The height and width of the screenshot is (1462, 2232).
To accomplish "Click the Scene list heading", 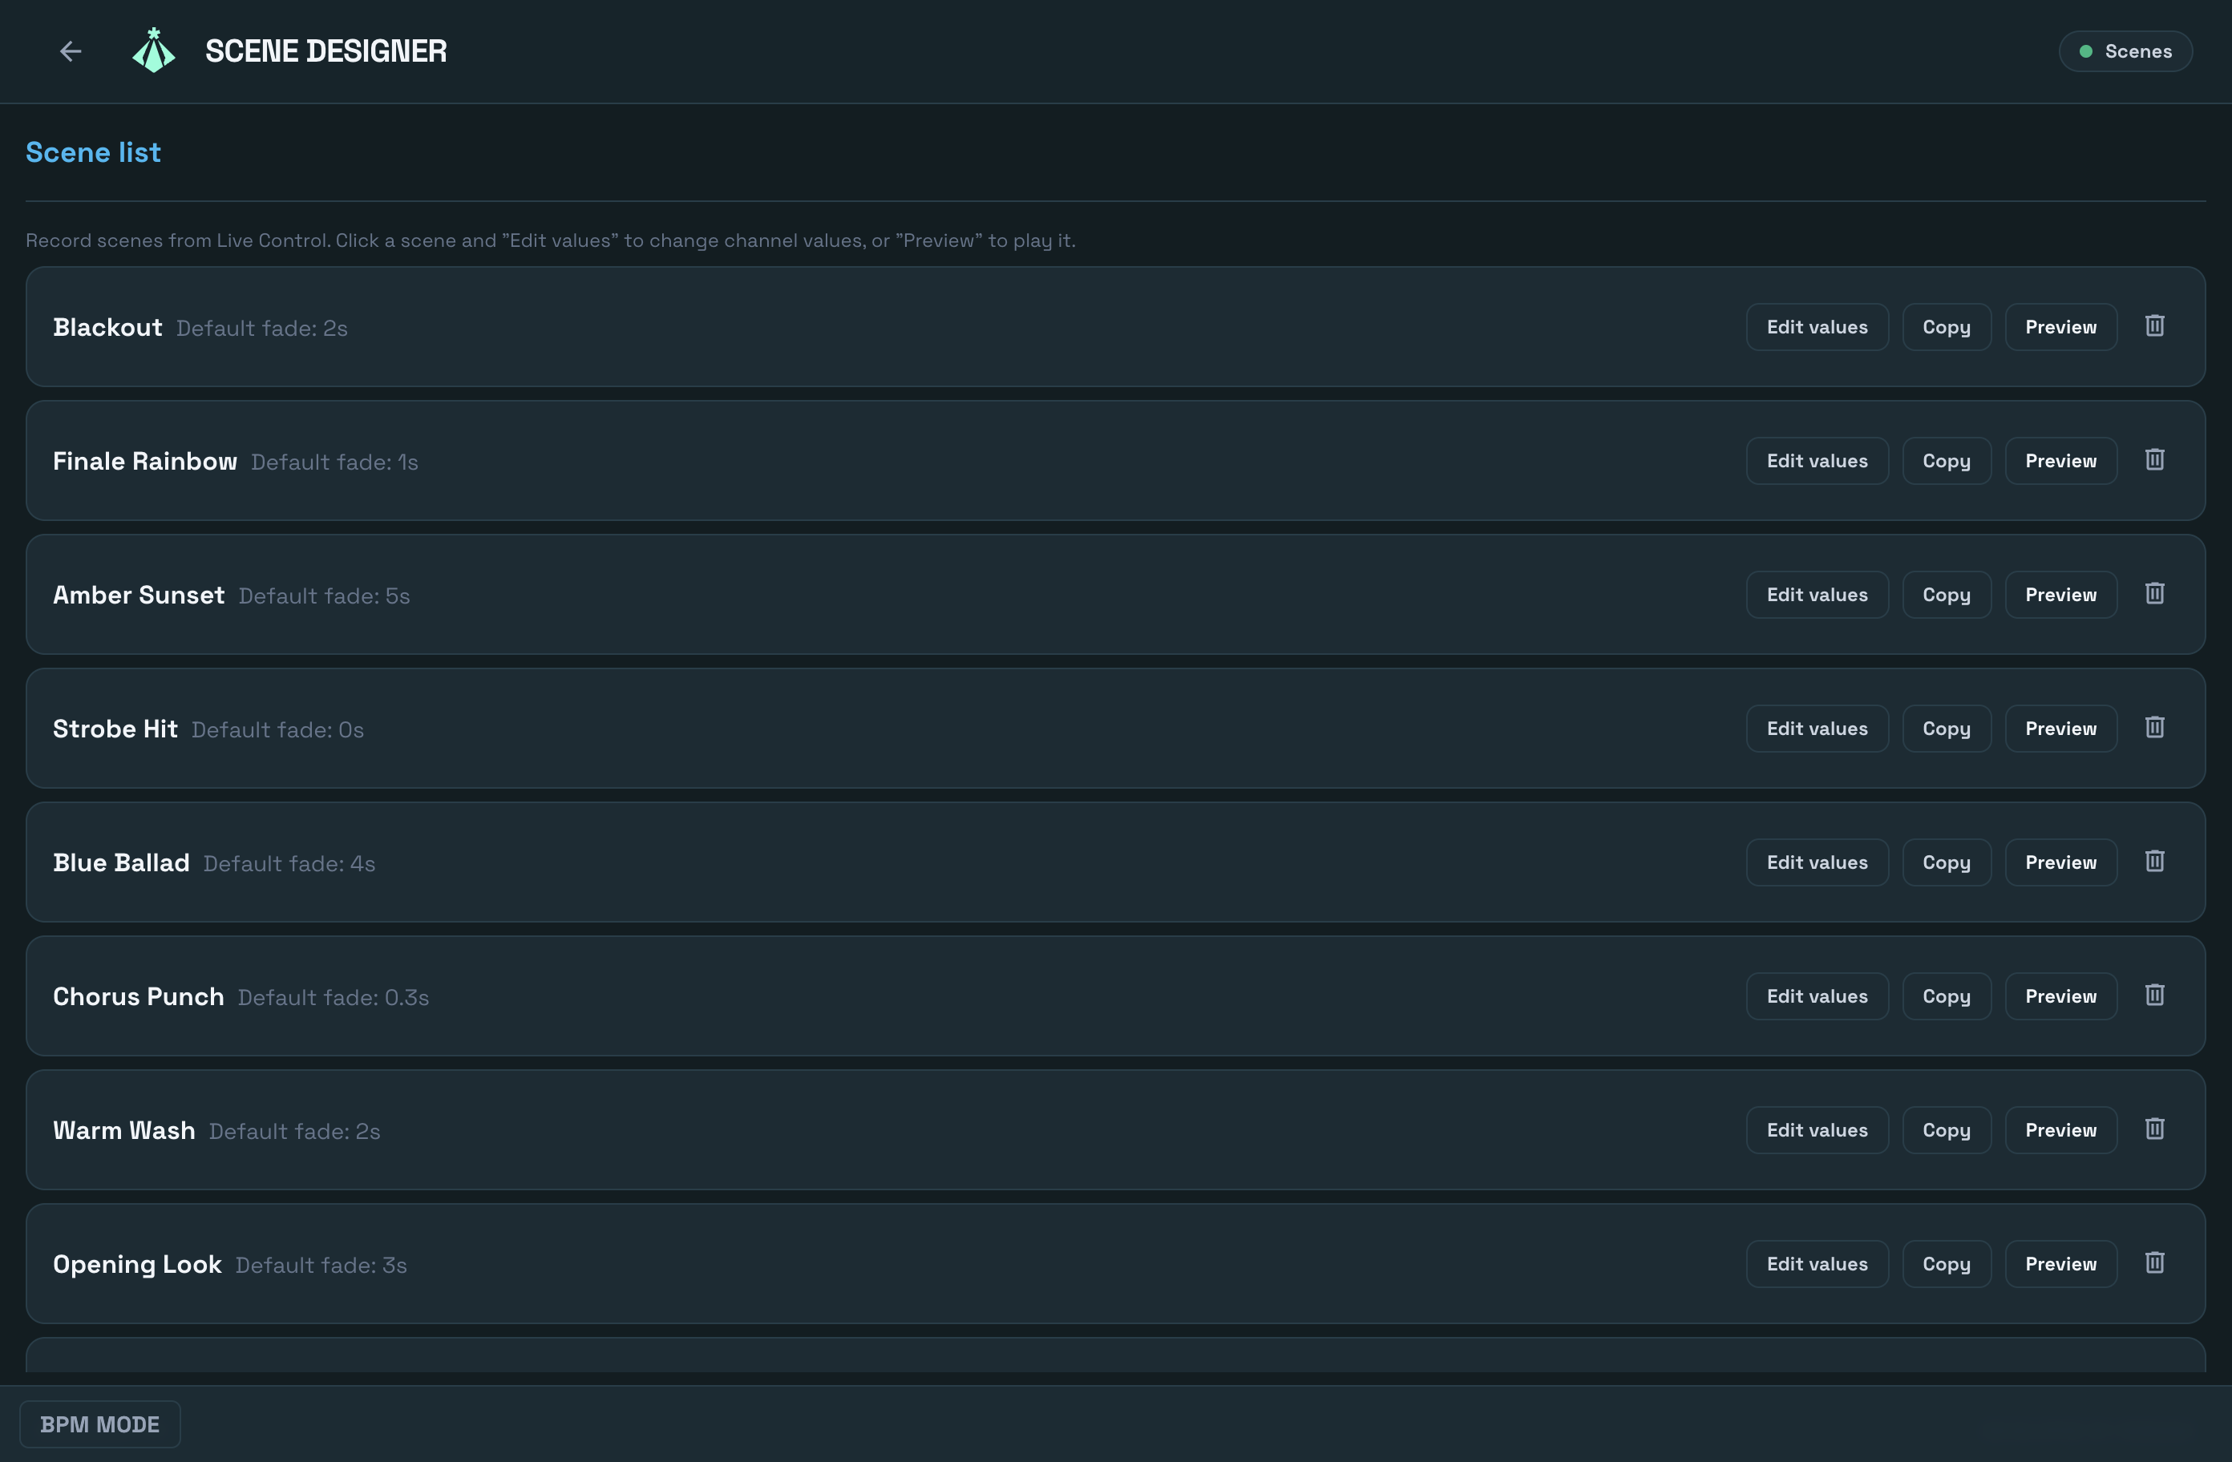I will coord(93,152).
